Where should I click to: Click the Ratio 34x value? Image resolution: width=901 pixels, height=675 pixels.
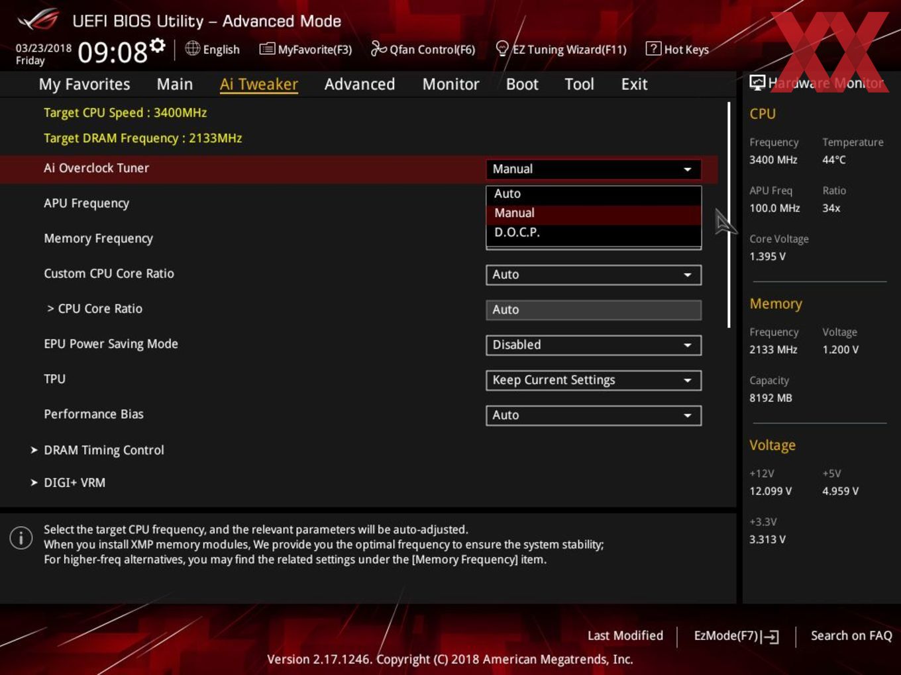point(831,208)
